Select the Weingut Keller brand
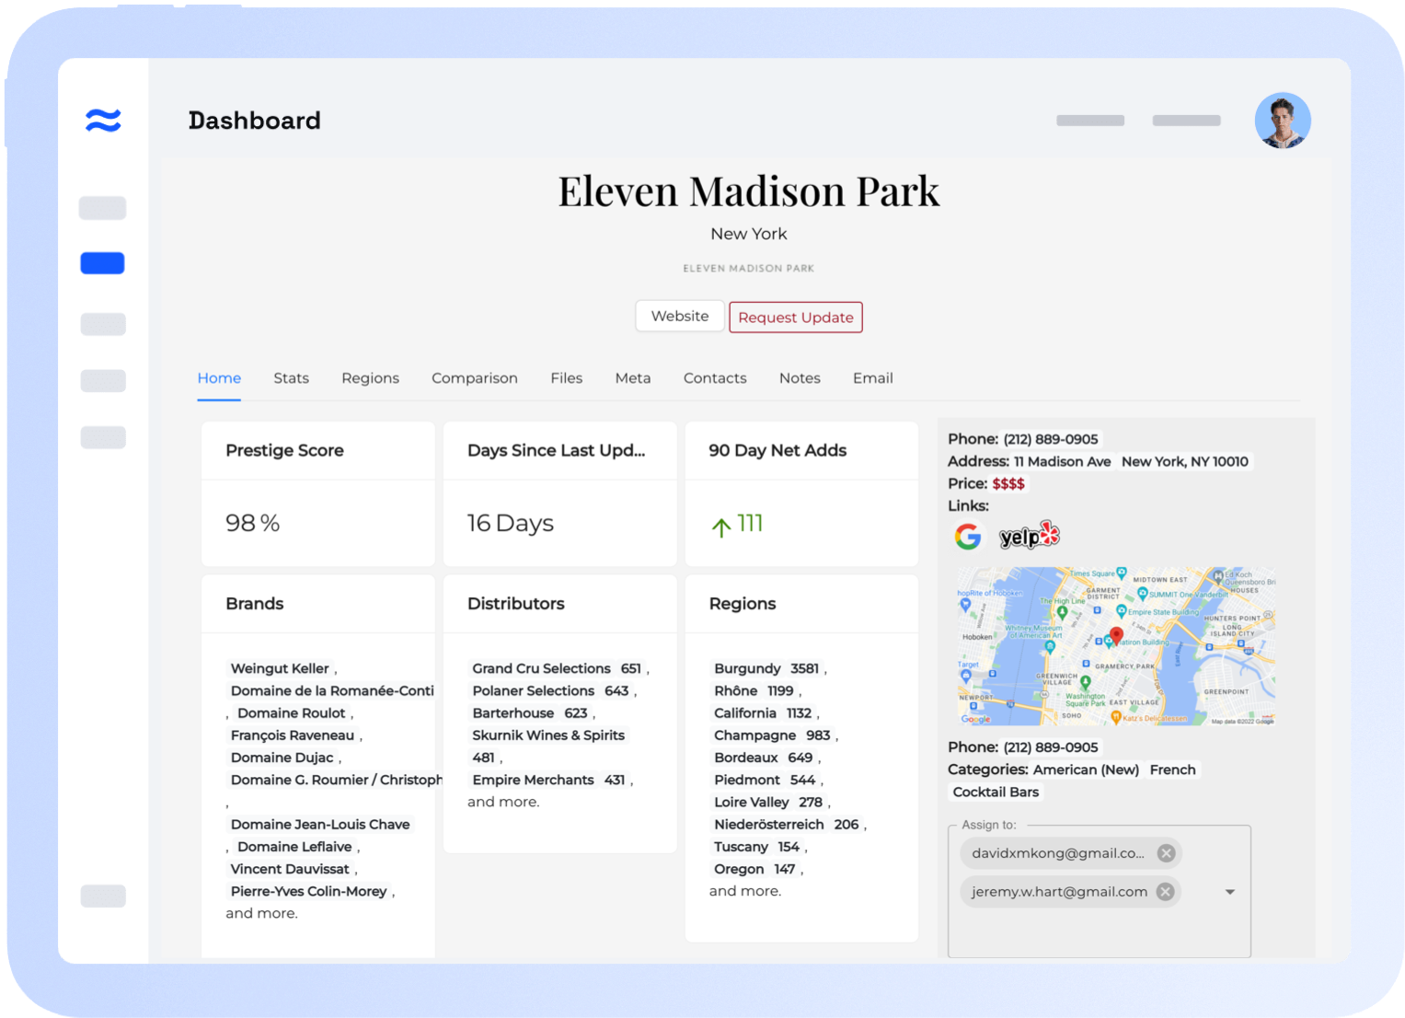 pyautogui.click(x=280, y=669)
